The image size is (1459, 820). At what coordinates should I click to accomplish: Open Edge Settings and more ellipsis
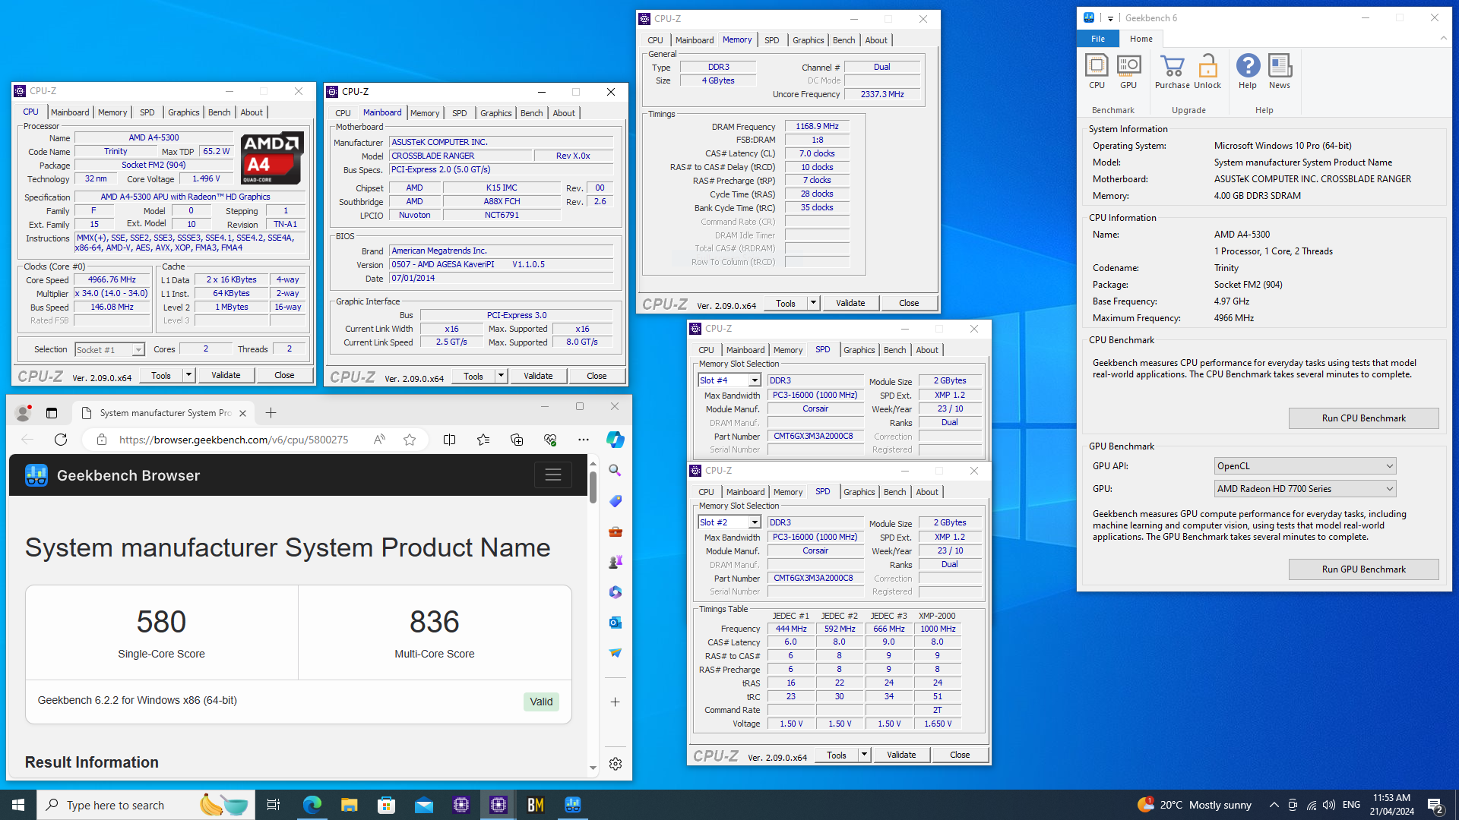click(584, 440)
